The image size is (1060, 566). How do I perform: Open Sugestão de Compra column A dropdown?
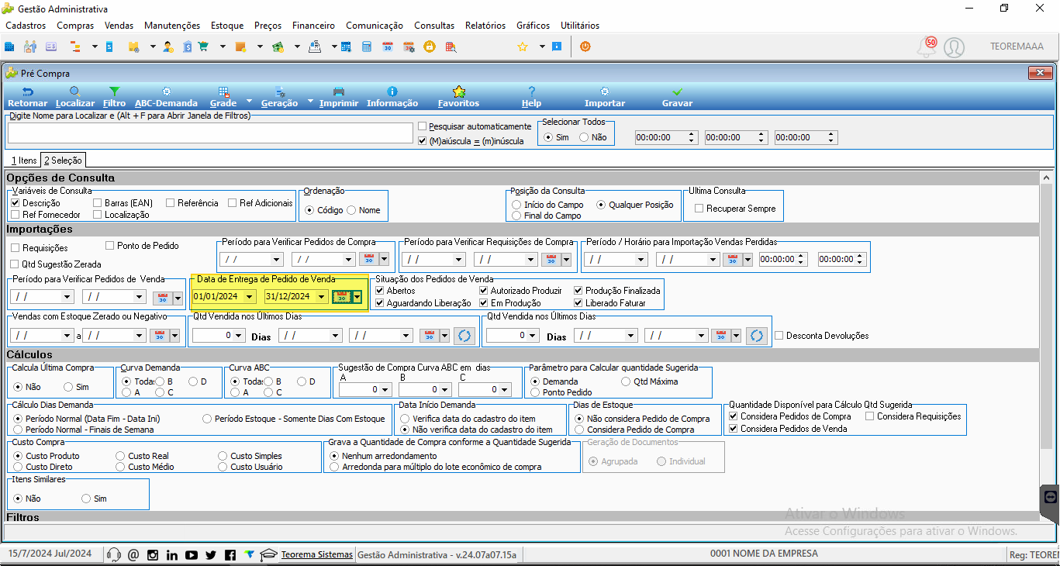(x=386, y=390)
